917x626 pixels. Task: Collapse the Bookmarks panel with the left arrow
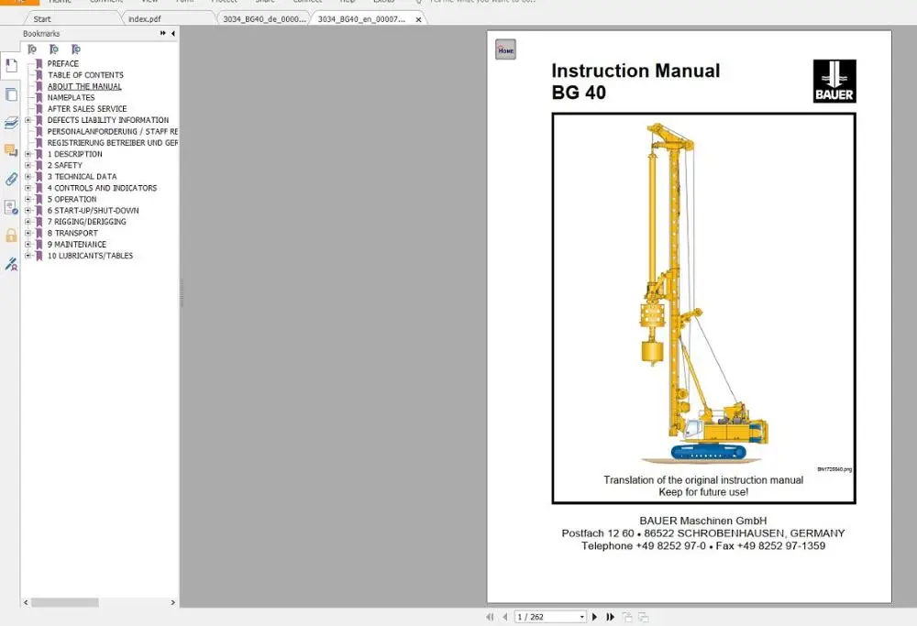click(x=173, y=33)
